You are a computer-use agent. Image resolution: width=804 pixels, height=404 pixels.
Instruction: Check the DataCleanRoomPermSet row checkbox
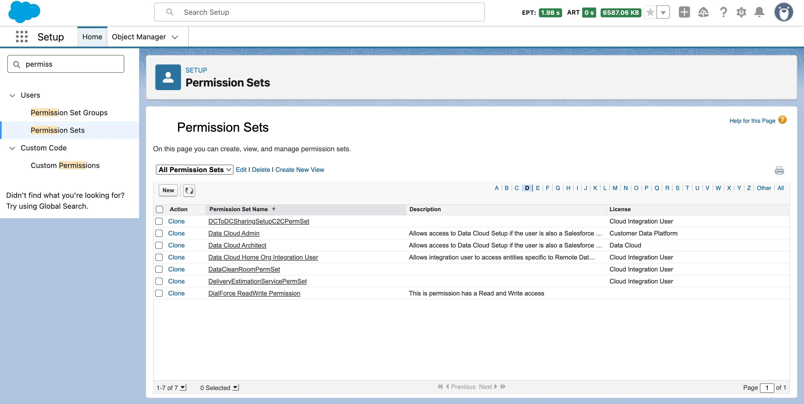click(159, 269)
